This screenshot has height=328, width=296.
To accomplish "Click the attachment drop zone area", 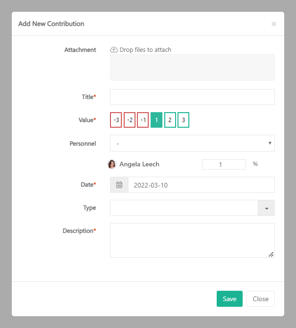I will (x=192, y=67).
